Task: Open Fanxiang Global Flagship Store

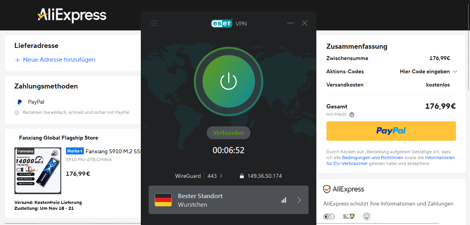Action: coord(59,138)
